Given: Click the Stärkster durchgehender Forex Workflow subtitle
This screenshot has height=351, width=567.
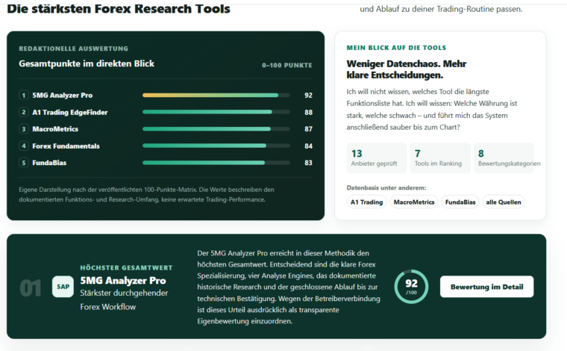Looking at the screenshot, I should pyautogui.click(x=124, y=299).
